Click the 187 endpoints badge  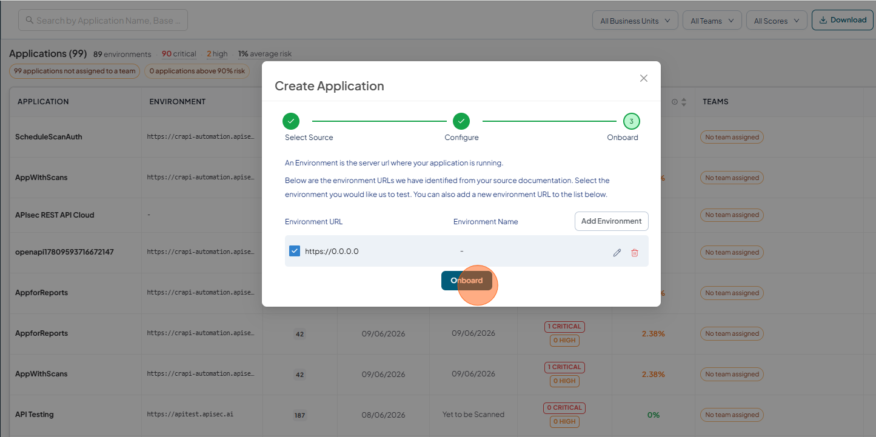(299, 415)
